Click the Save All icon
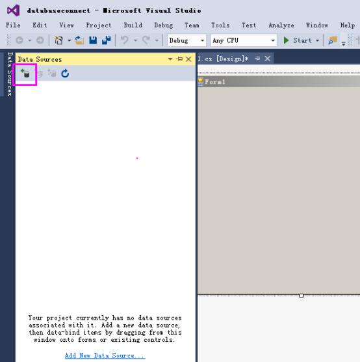360x362 pixels. (107, 40)
